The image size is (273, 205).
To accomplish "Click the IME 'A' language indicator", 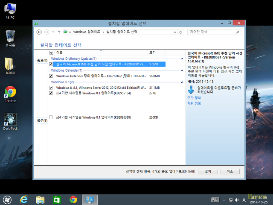I will click(244, 200).
